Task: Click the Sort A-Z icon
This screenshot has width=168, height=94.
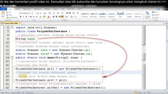Action: point(73,13)
